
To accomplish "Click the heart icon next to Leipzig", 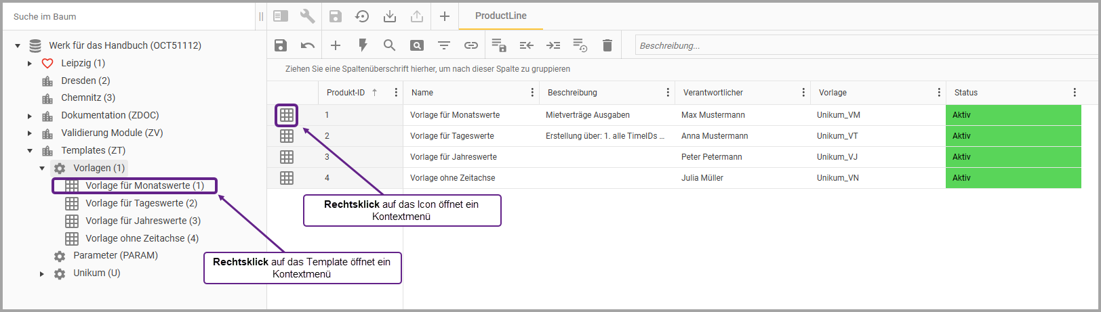I will pyautogui.click(x=47, y=63).
